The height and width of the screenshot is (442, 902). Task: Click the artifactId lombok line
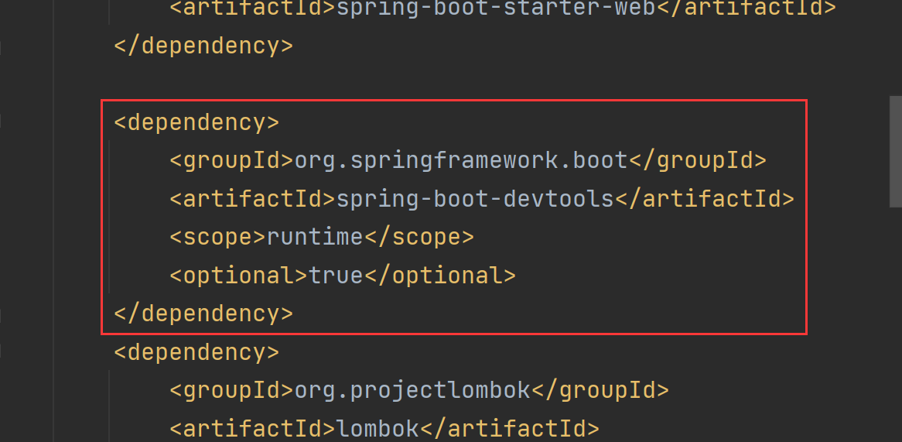[x=384, y=429]
